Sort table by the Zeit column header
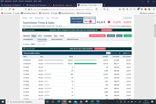 (x=25, y=56)
